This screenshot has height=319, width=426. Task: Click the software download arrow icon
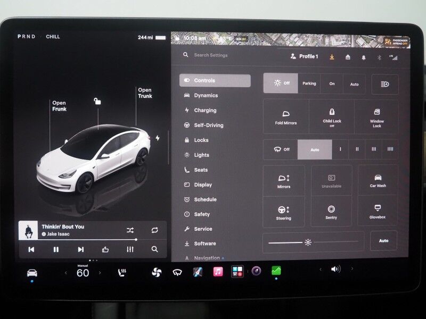[332, 57]
